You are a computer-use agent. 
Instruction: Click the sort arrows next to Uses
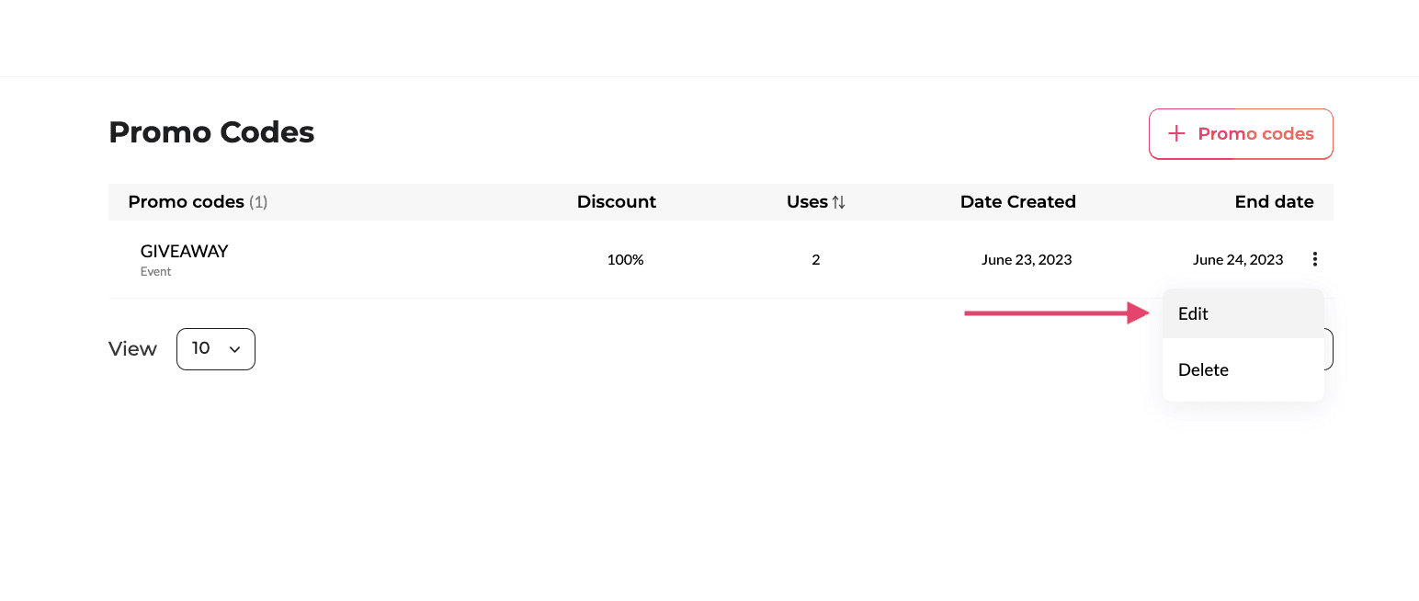pyautogui.click(x=838, y=202)
